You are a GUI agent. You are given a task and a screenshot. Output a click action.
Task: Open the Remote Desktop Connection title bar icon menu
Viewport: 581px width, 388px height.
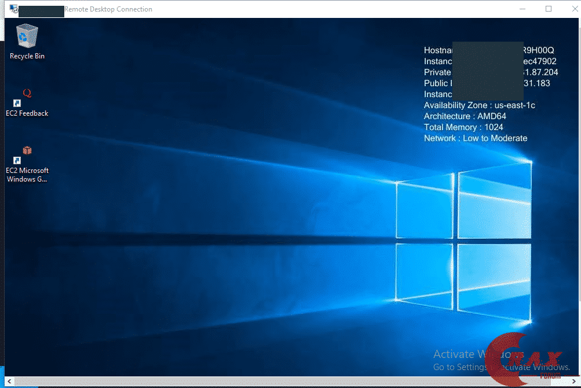13,9
